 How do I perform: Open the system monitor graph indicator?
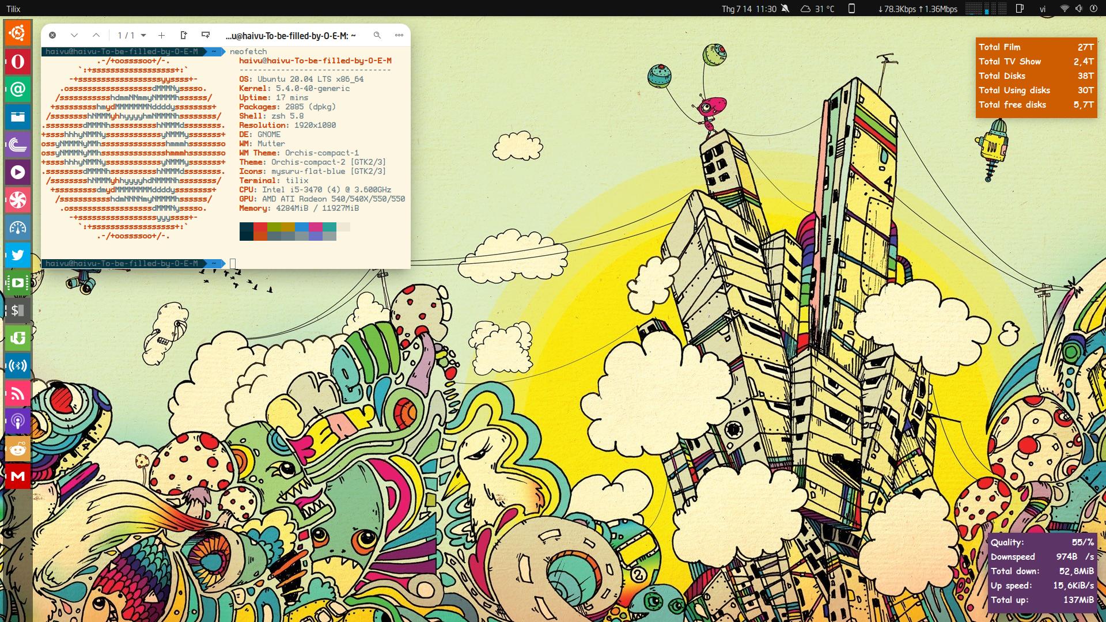click(986, 9)
